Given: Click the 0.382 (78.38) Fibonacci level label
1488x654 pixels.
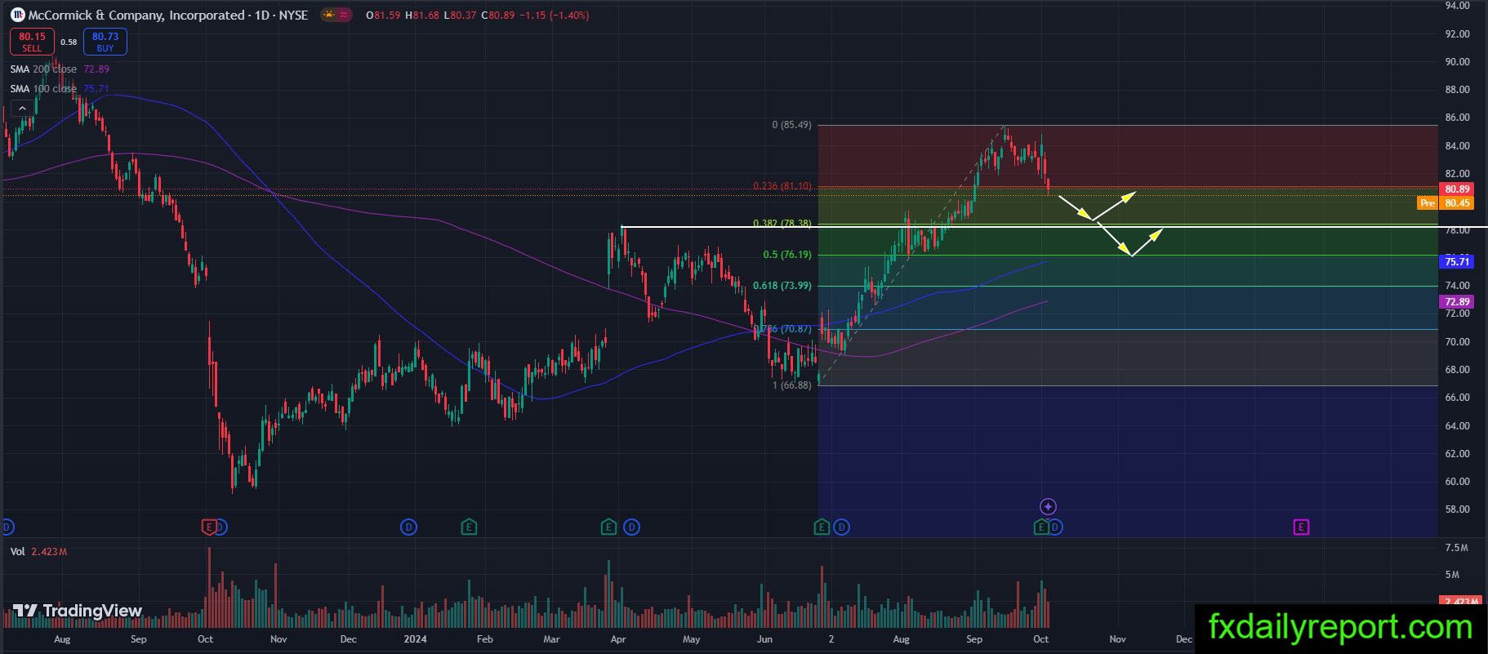Looking at the screenshot, I should tap(782, 224).
